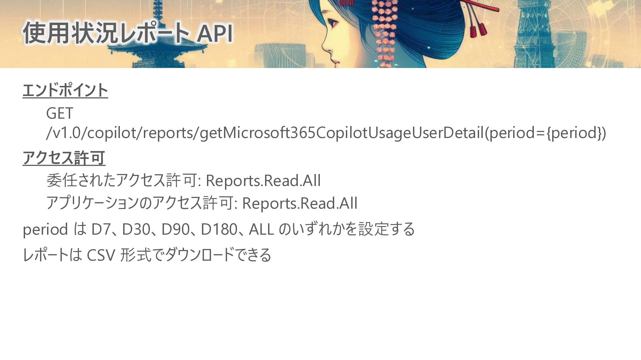Click the first Reports.Read.All permission text
The height and width of the screenshot is (360, 641).
(263, 181)
